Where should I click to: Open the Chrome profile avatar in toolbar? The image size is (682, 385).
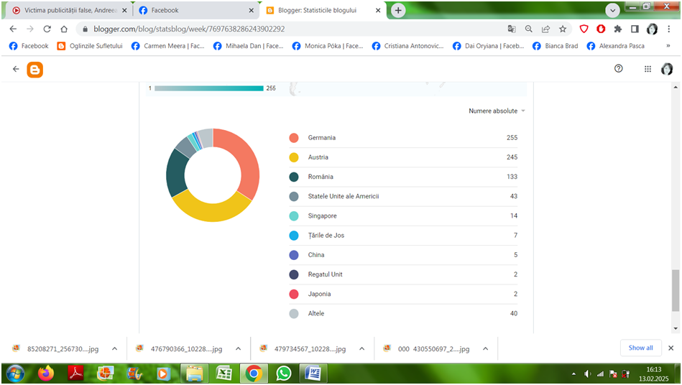(x=652, y=29)
